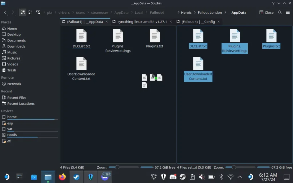The image size is (293, 183).
Task: Switch to Details tree view mode
Action: tap(38, 13)
